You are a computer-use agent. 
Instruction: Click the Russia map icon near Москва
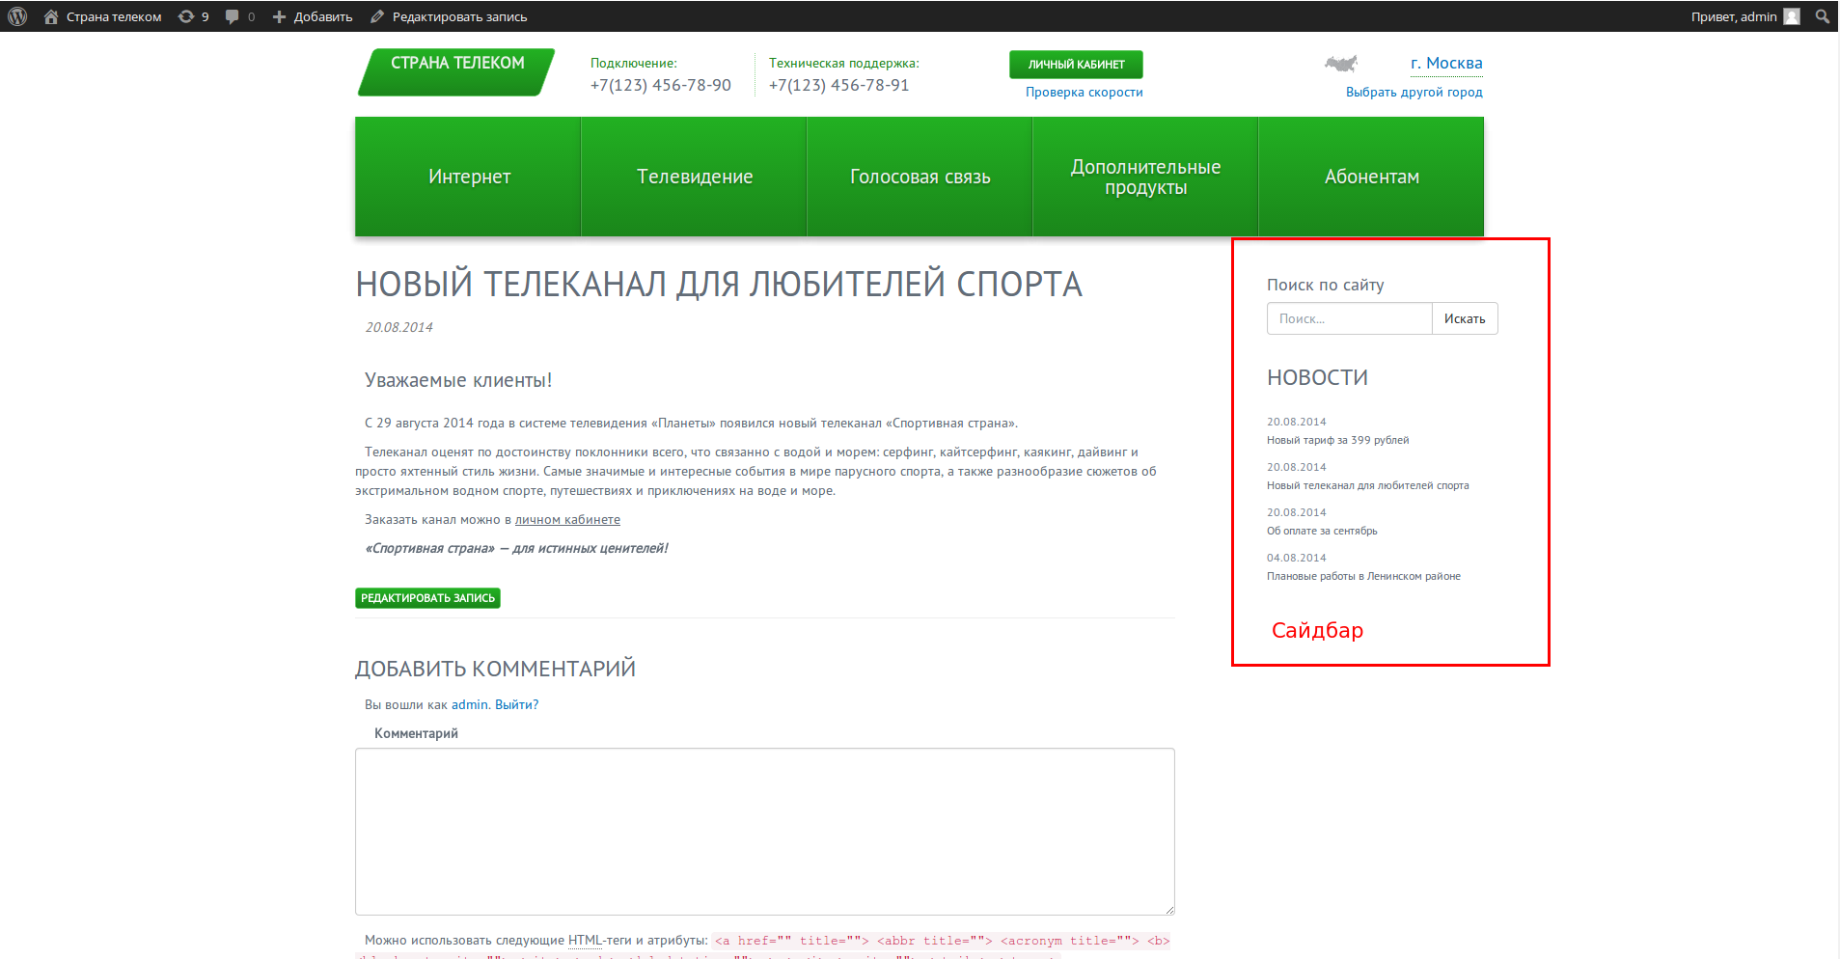1340,65
